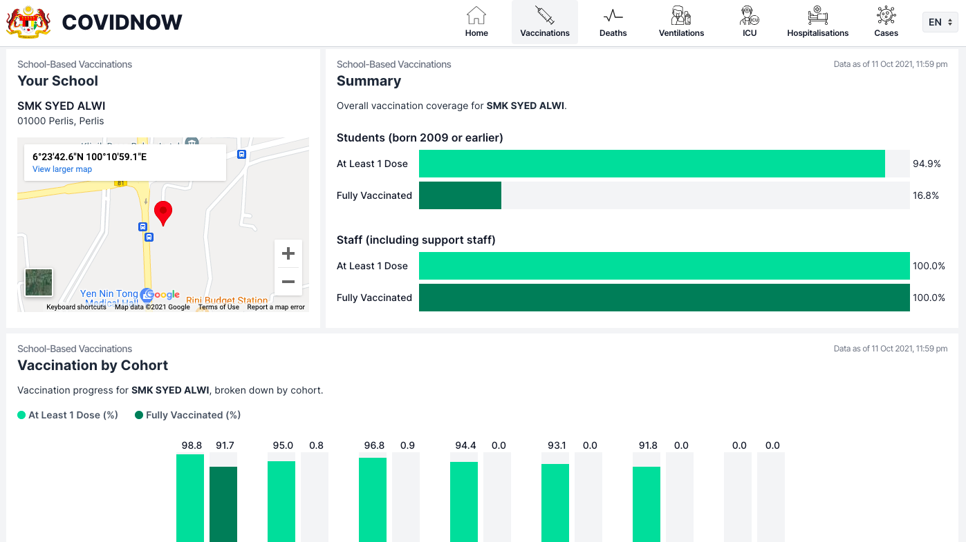
Task: Go to the Ventilations icon
Action: (681, 16)
